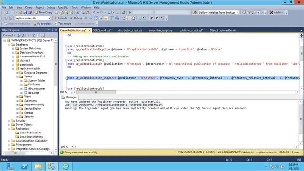Click the Paste clipboard icon
Viewport: 304px width, 171px height.
coord(87,13)
